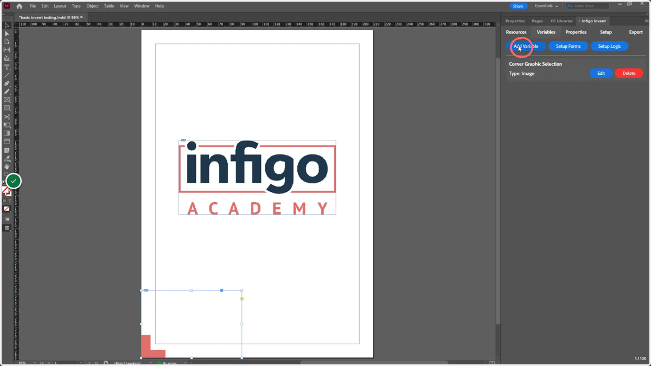The image size is (651, 366).
Task: Click the green checkmark circle badge
Action: coord(14,181)
